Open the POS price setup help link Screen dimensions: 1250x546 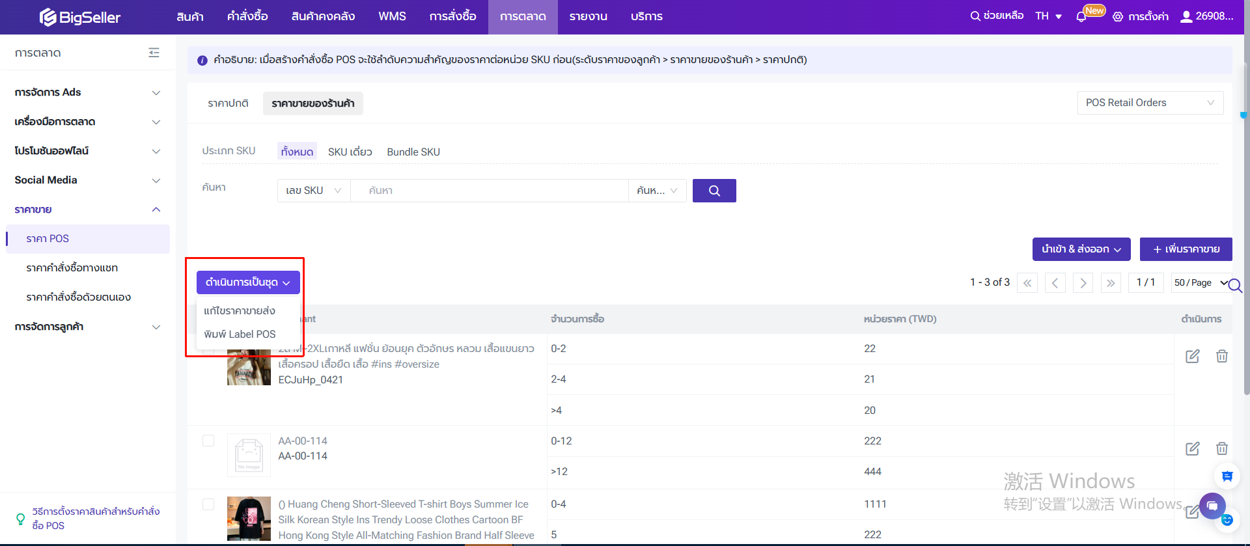96,518
